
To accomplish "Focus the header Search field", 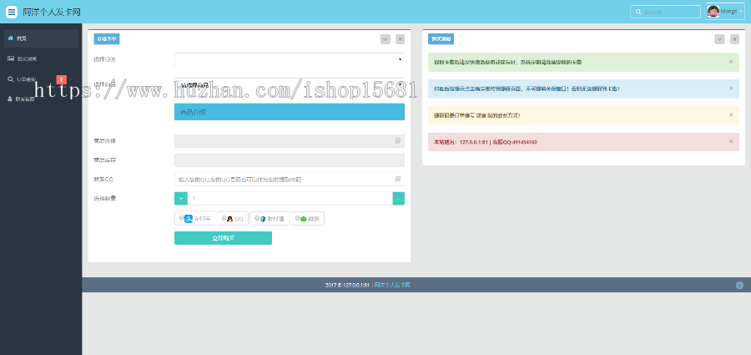I will (665, 12).
